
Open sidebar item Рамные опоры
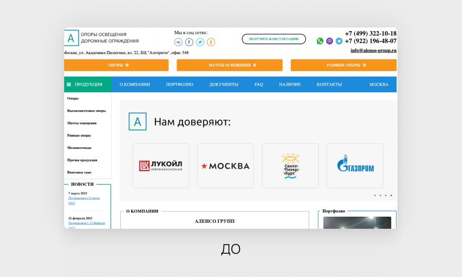point(79,135)
